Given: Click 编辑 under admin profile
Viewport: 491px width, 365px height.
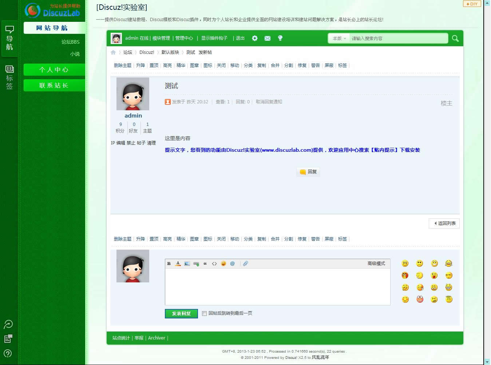Looking at the screenshot, I should click(121, 143).
